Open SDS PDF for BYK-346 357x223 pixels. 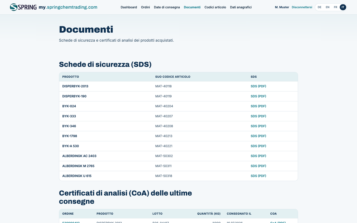coord(258,126)
